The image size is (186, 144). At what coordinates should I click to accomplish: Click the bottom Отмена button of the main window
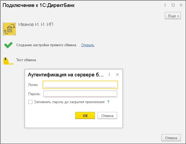click(x=171, y=138)
